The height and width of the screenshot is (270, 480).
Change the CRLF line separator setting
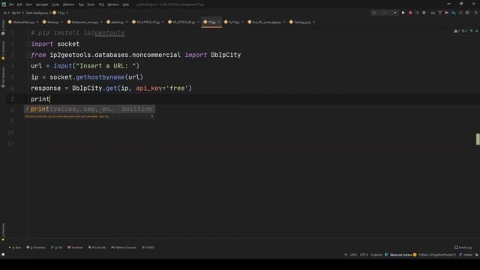coord(353,255)
